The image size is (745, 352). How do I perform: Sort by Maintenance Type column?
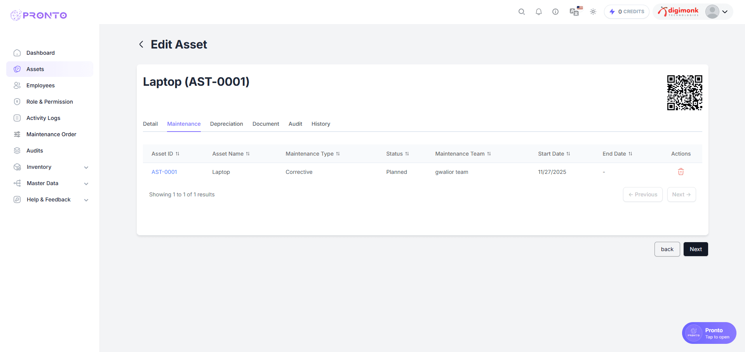338,154
